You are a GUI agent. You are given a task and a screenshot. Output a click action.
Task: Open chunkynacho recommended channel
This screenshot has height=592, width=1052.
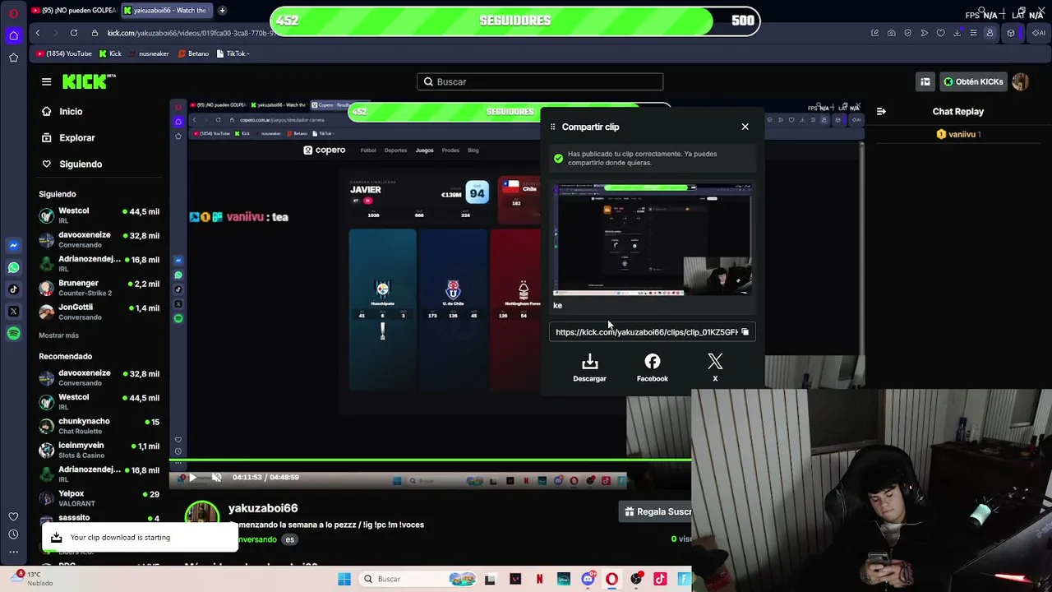[100, 425]
